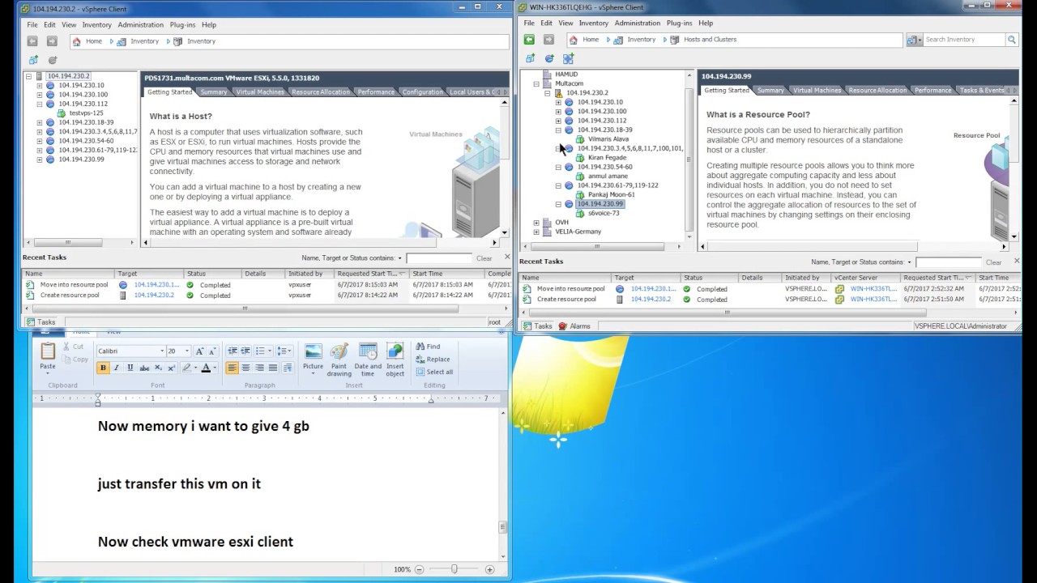Viewport: 1037px width, 583px height.
Task: Expand 104.194.230.99 in left vSphere tree
Action: pyautogui.click(x=39, y=160)
